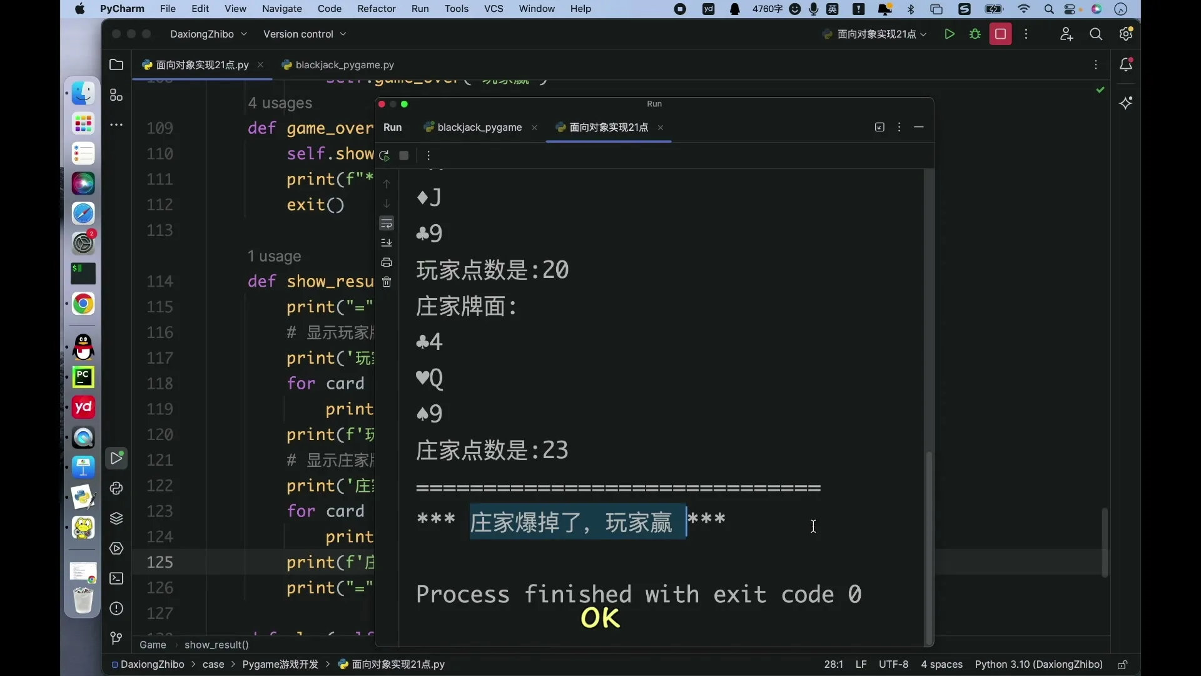The width and height of the screenshot is (1201, 676).
Task: Open Search Everywhere magnifier in PyCharm toolbar
Action: pos(1096,34)
